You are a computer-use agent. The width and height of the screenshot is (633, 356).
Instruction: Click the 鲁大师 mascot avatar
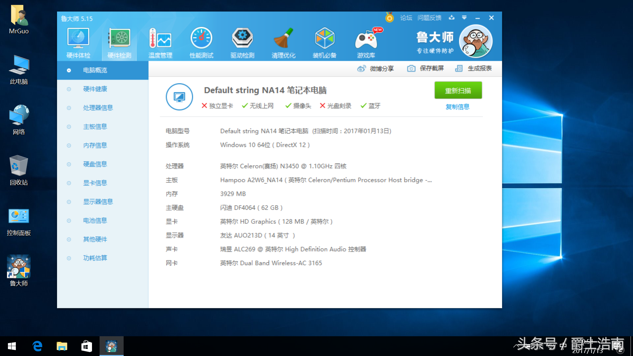(476, 42)
